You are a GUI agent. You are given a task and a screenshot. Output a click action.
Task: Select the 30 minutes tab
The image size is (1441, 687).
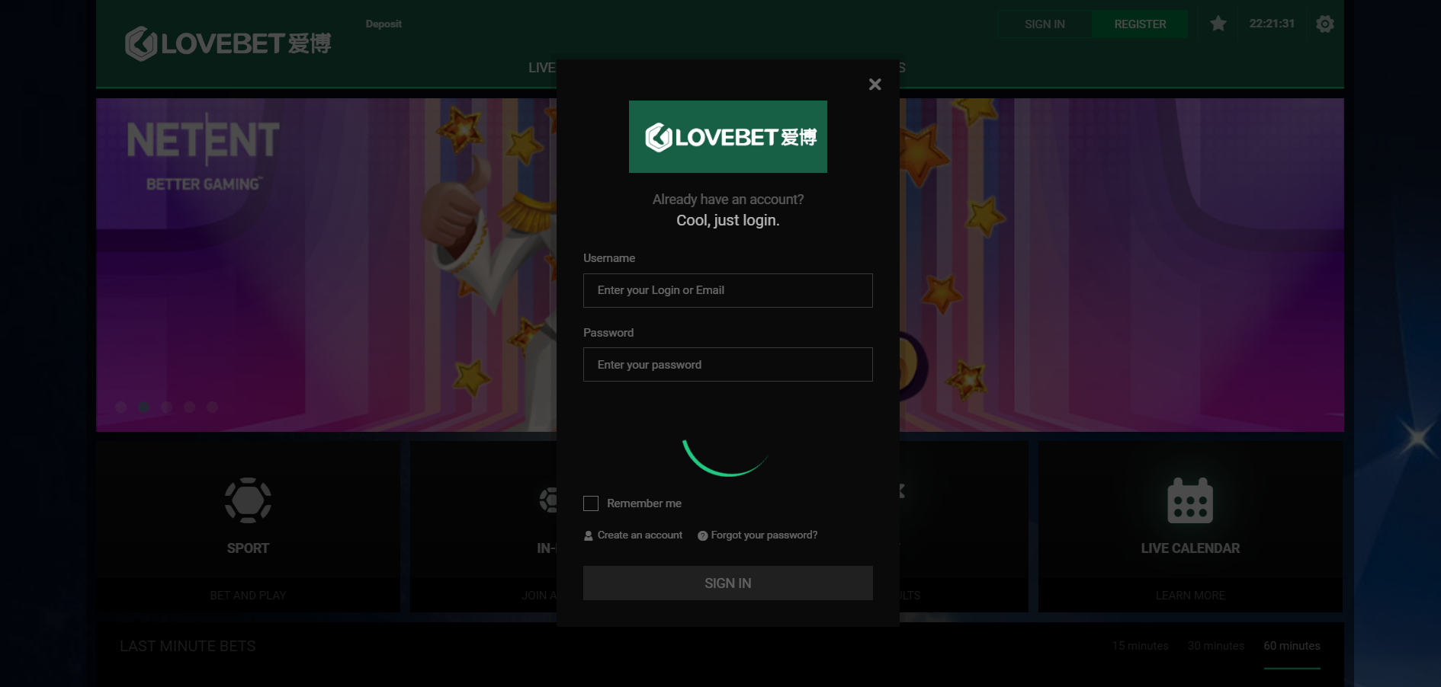(x=1216, y=646)
